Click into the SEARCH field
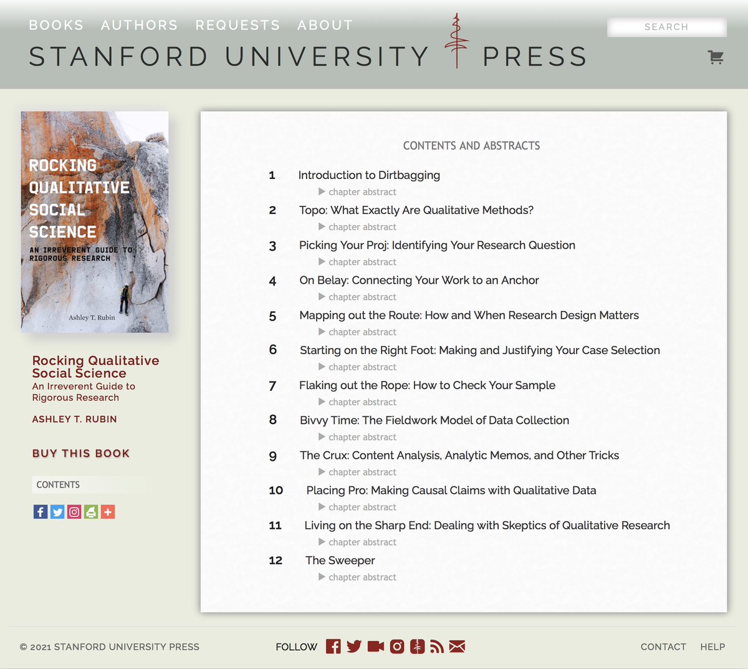This screenshot has height=669, width=748. (666, 27)
